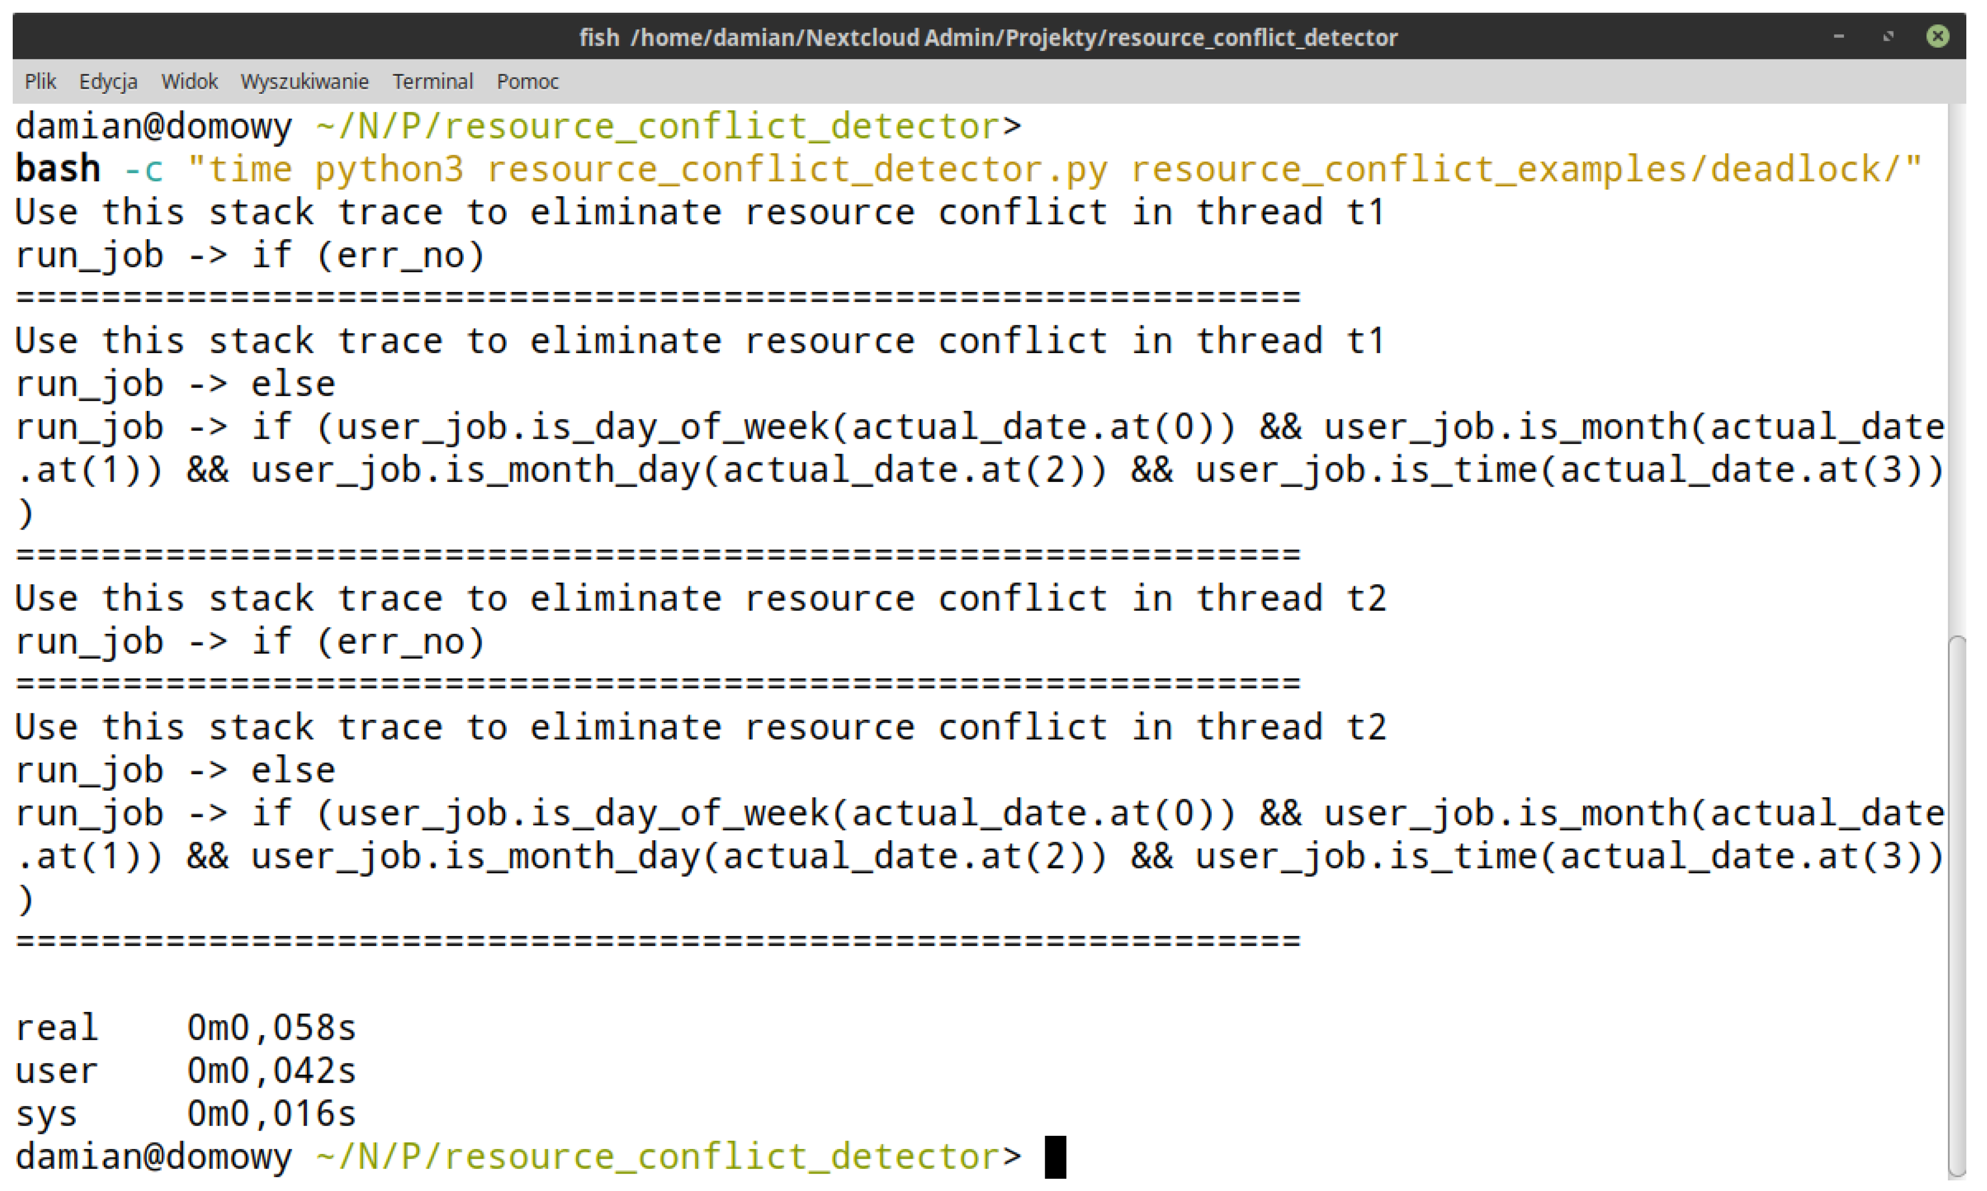Open the Wyszukiwanie menu
Viewport: 1987px width, 1191px height.
pos(305,81)
